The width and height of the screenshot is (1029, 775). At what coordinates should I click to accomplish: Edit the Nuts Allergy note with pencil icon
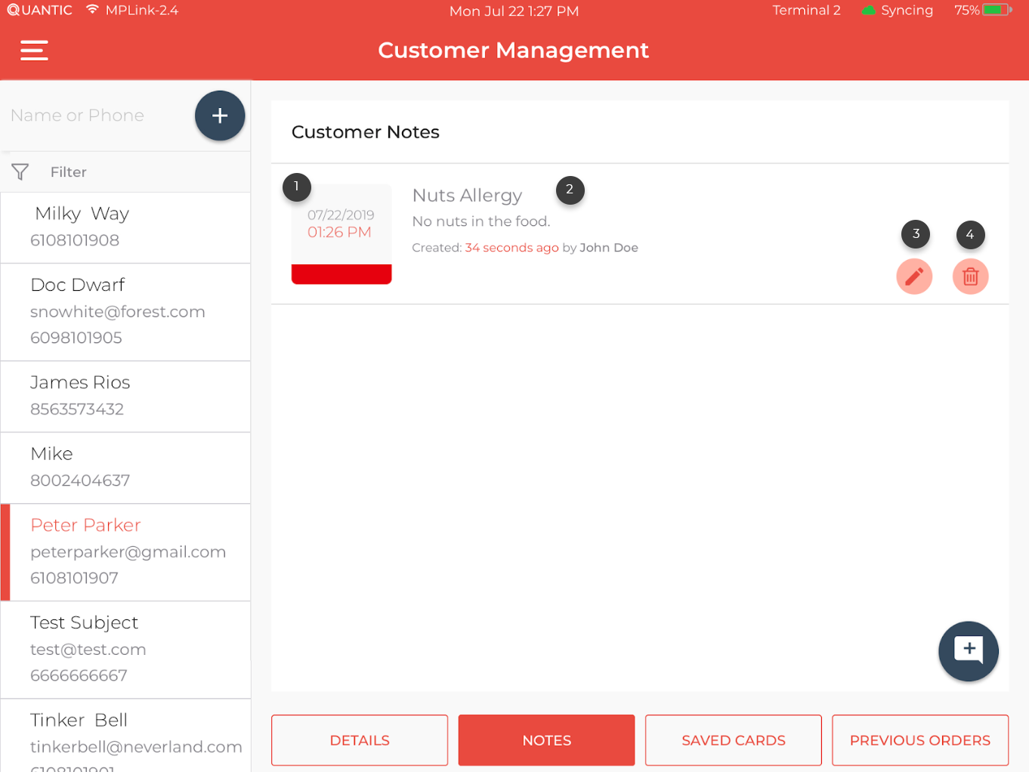[913, 276]
